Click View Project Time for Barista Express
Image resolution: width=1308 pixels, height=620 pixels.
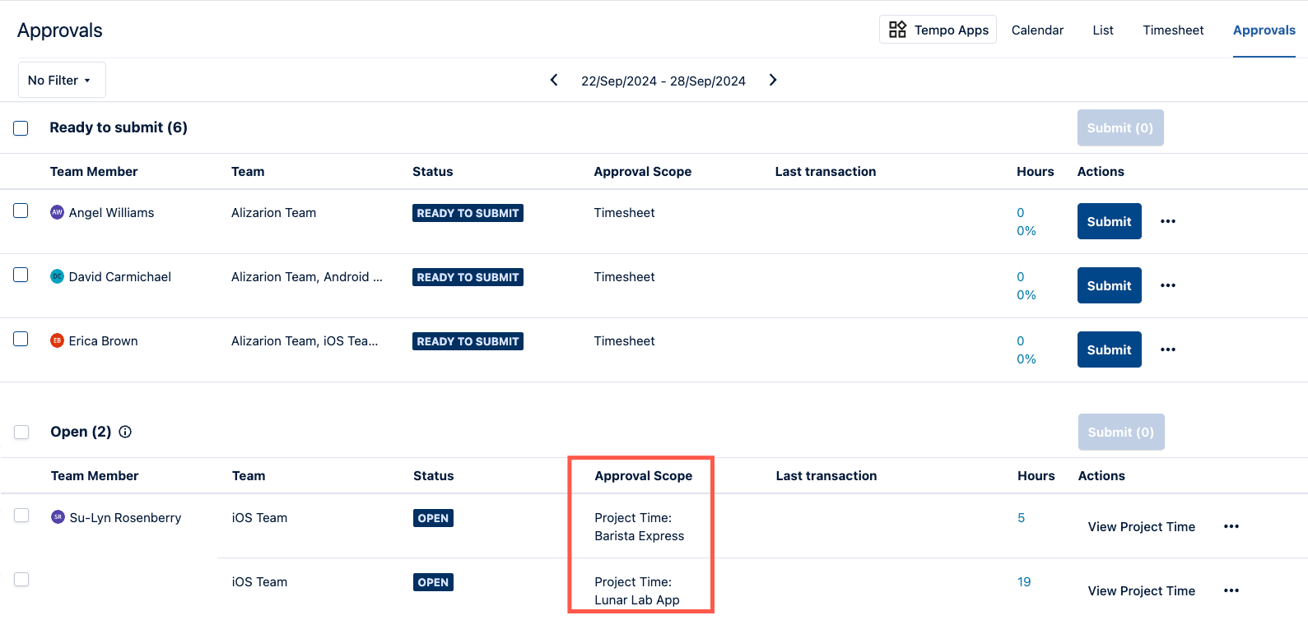click(1141, 526)
